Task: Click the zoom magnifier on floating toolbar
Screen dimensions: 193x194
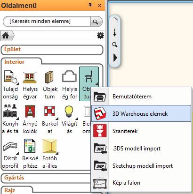Action: click(115, 45)
